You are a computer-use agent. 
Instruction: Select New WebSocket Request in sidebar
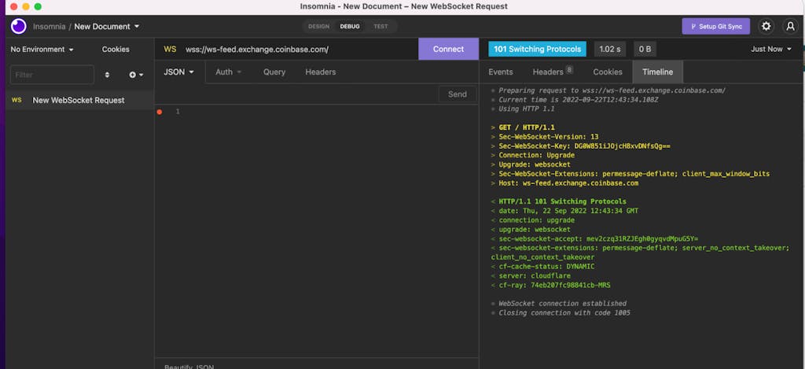click(78, 100)
